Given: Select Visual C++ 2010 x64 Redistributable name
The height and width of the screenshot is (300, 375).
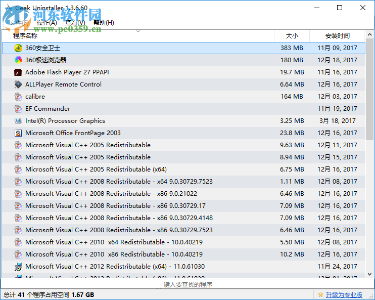Looking at the screenshot, I should [x=114, y=242].
